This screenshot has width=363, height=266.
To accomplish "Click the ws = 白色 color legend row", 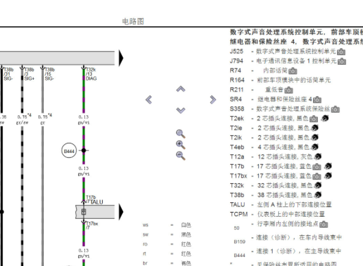I will (167, 225).
